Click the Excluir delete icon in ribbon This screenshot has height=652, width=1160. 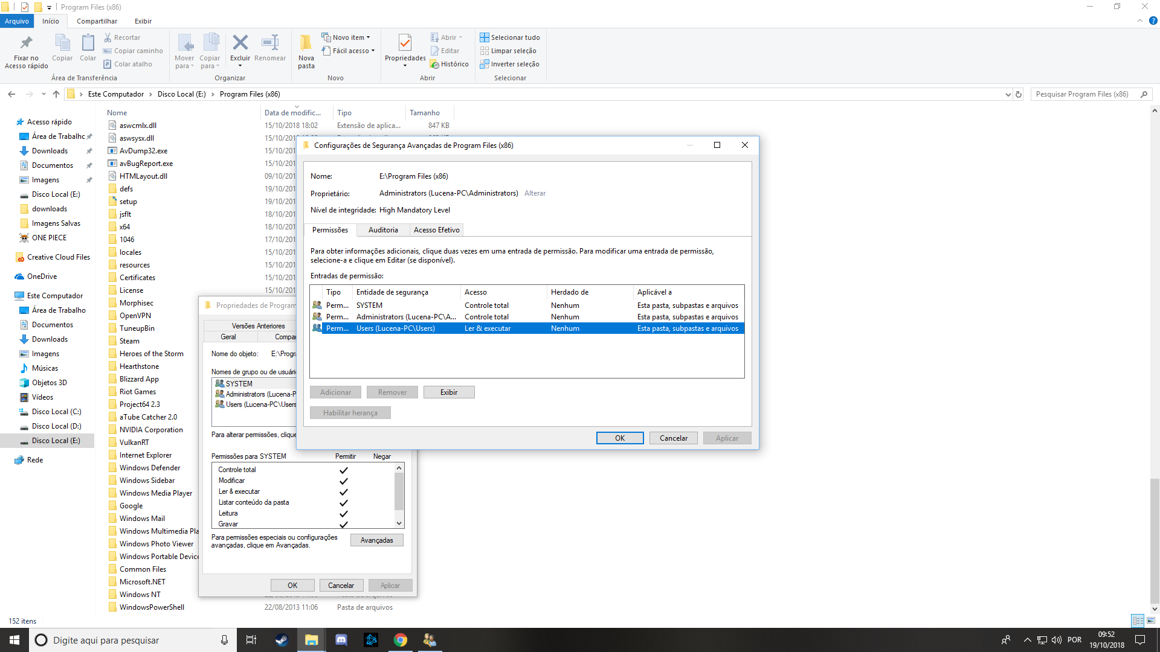(x=240, y=43)
